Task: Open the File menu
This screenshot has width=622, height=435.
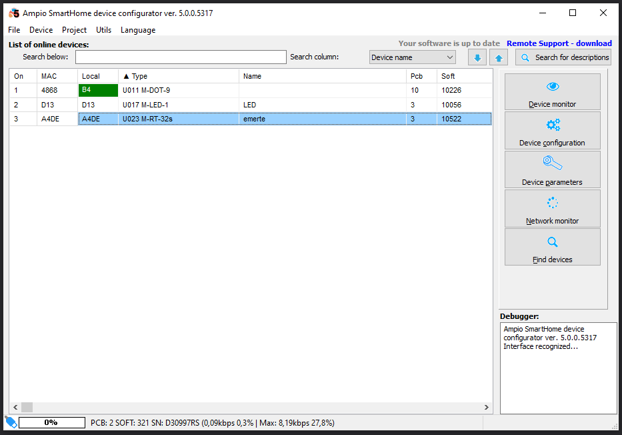Action: 14,30
